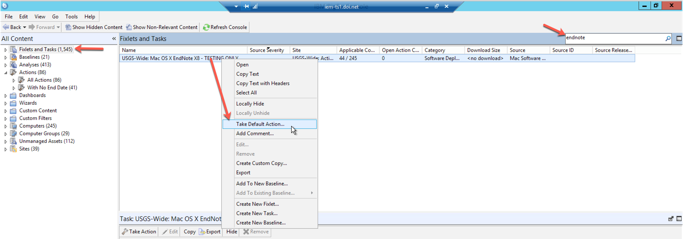Click the Computer Groups icon
The height and width of the screenshot is (239, 683).
(x=13, y=134)
